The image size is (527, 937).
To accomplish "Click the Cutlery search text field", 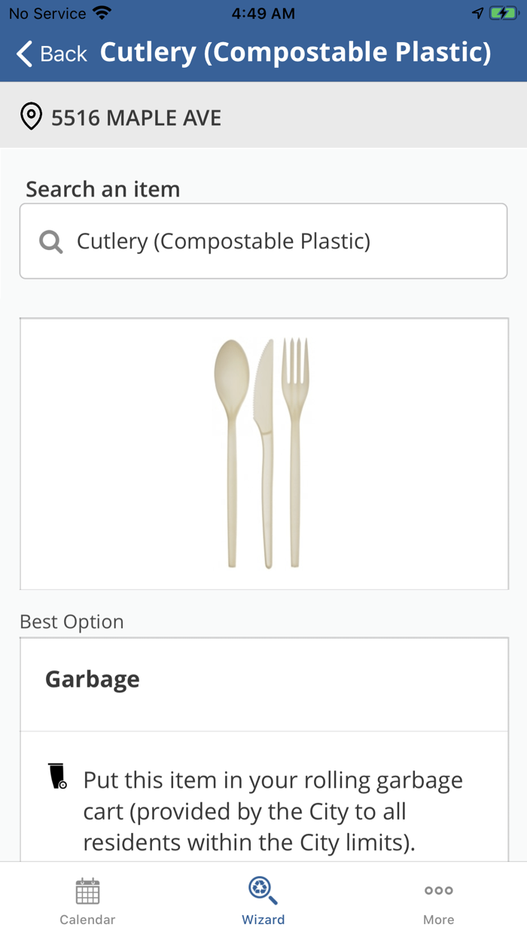I will point(263,240).
